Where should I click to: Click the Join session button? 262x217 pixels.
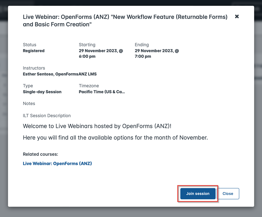point(197,194)
